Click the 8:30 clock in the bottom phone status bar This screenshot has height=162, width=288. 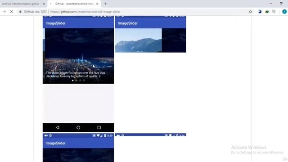pos(110,135)
